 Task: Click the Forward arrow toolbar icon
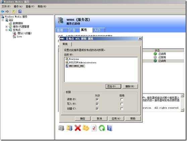coord(7,11)
